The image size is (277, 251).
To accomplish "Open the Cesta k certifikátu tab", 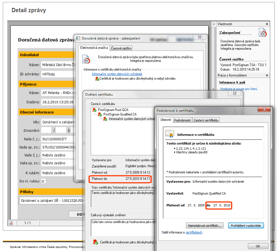I will (206, 120).
